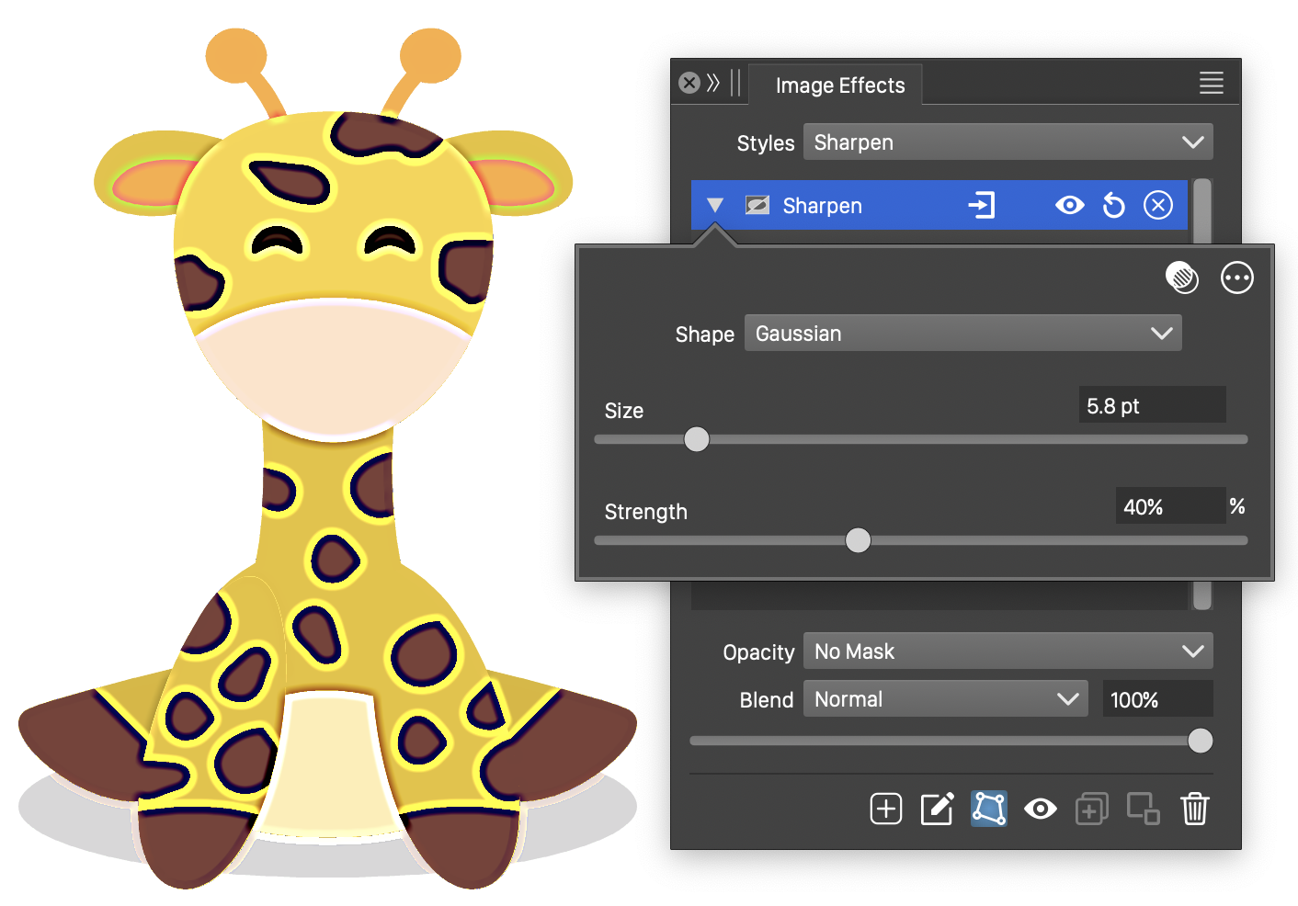Viewport: 1298px width, 906px height.
Task: Open the more options ellipsis button
Action: pos(1236,277)
